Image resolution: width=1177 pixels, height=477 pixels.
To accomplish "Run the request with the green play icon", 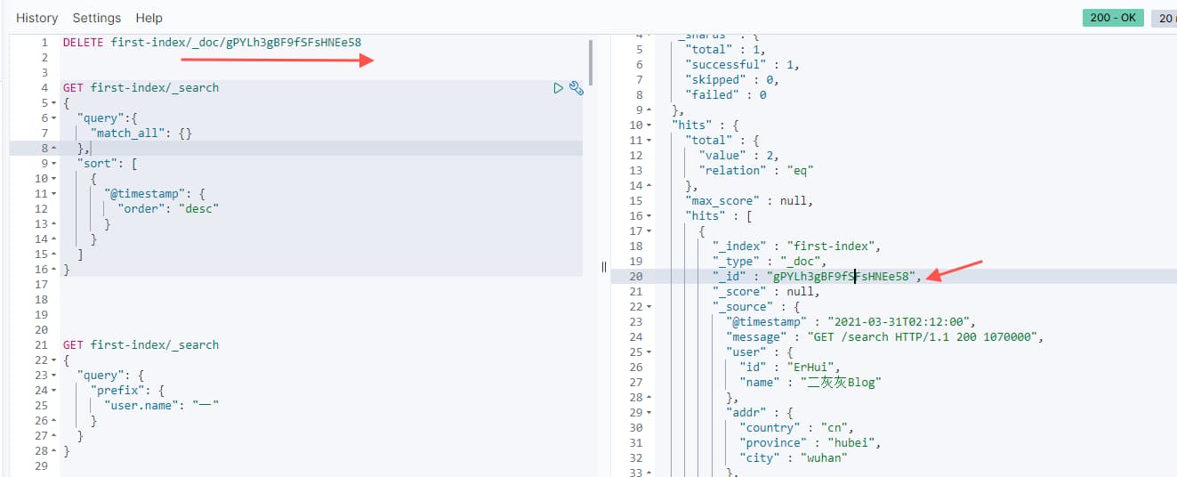I will click(558, 88).
